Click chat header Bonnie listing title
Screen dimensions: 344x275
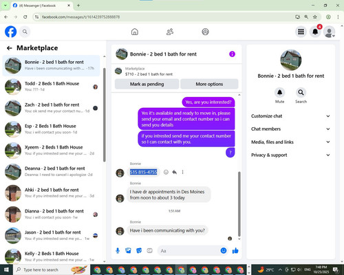(163, 54)
